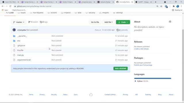Switch to Heroku Postgres browser tab

click(x=68, y=2)
